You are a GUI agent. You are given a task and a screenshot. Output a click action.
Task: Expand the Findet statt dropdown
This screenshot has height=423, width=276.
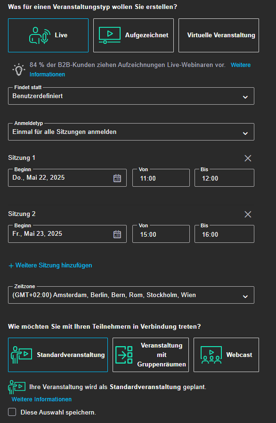(131, 96)
